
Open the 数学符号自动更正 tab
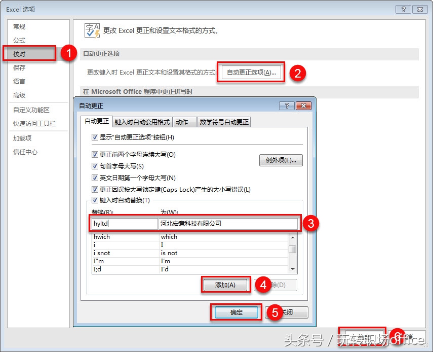[224, 122]
